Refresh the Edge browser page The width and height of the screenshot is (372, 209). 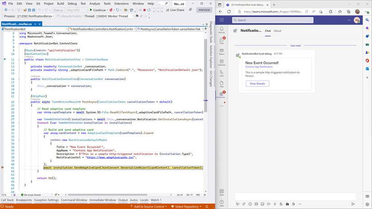point(229,11)
